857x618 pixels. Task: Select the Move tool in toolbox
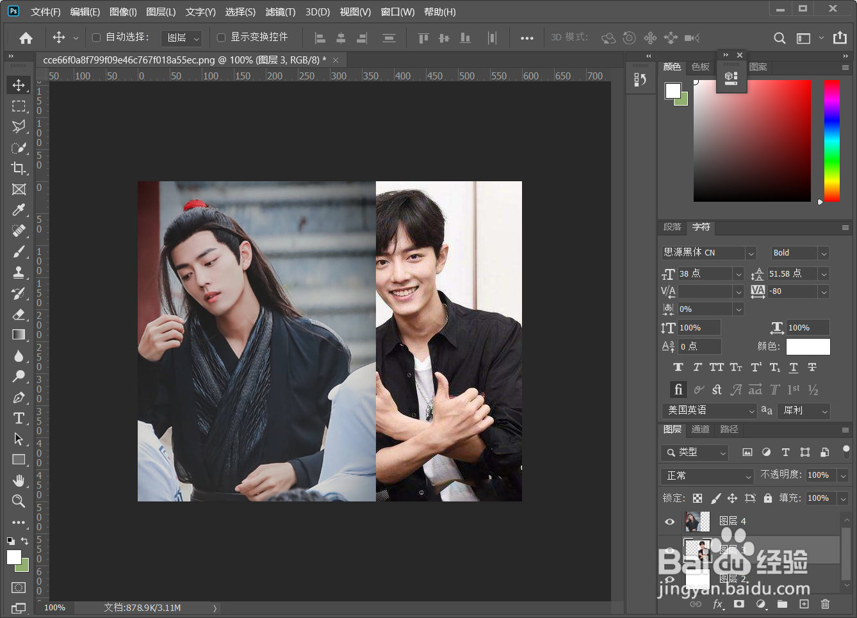point(19,85)
